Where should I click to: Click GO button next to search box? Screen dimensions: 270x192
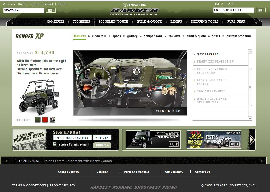[51, 10]
